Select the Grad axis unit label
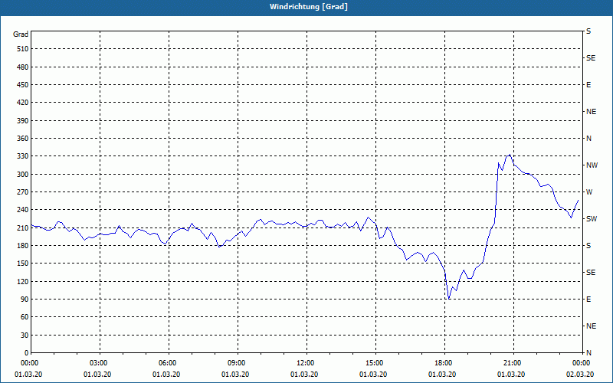 coord(21,34)
